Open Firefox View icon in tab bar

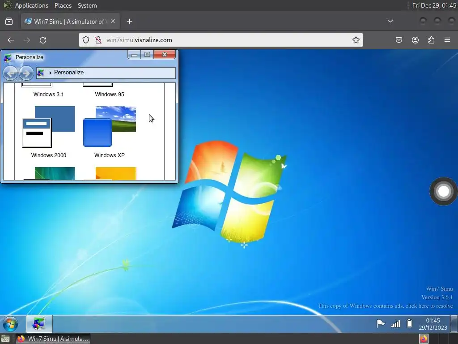9,21
